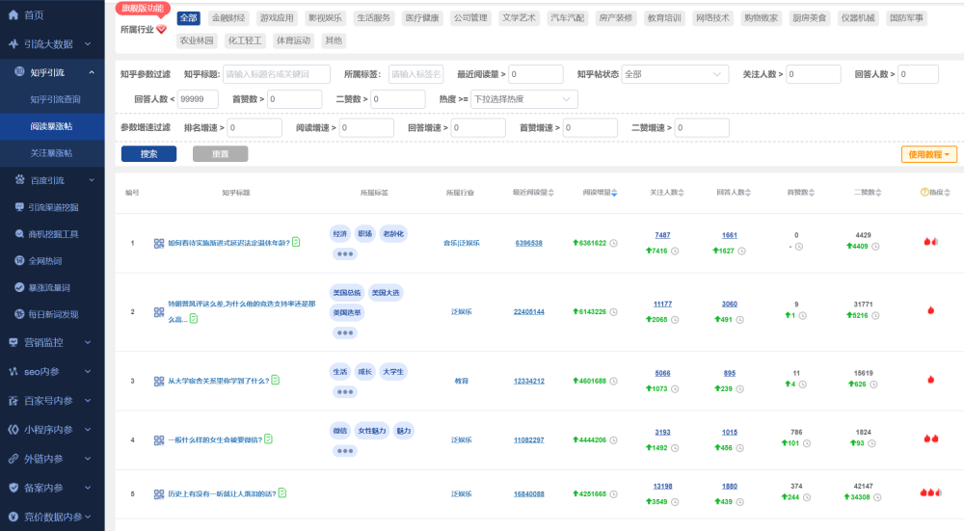This screenshot has height=531, width=964.
Task: Click the 首页 home icon in sidebar
Action: pos(13,14)
